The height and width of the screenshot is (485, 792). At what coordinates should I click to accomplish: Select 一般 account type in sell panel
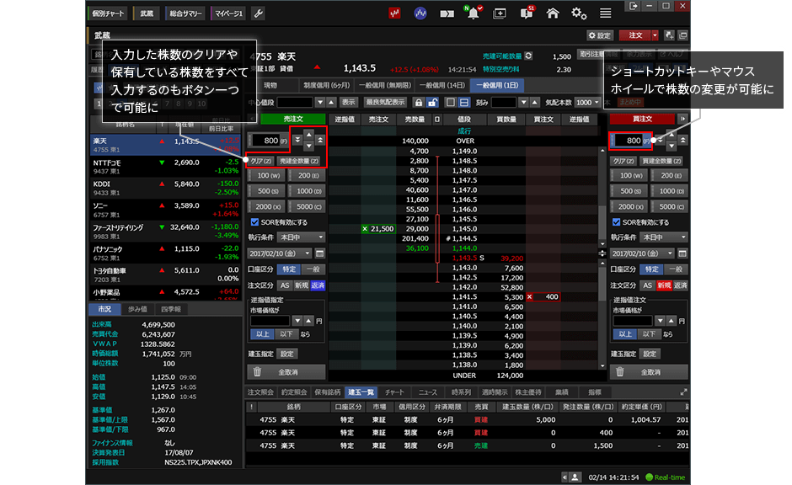(312, 269)
